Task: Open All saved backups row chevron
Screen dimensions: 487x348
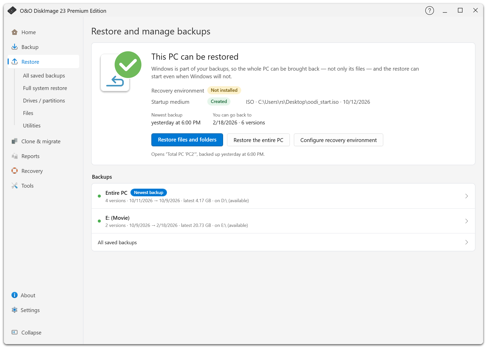Action: tap(467, 242)
